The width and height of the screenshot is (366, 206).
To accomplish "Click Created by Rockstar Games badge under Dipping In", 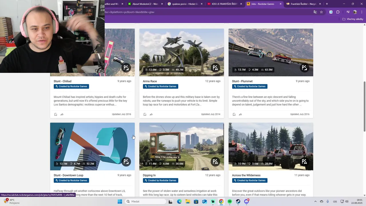I will click(160, 181).
